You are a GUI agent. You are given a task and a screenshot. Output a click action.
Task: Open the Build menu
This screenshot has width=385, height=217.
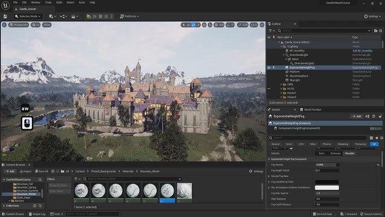[x=59, y=2]
